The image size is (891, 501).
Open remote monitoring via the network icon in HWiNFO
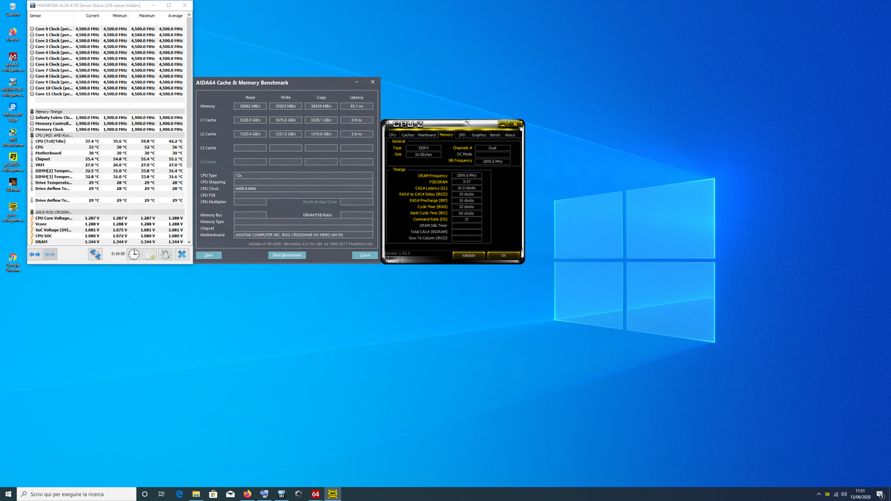tap(95, 255)
